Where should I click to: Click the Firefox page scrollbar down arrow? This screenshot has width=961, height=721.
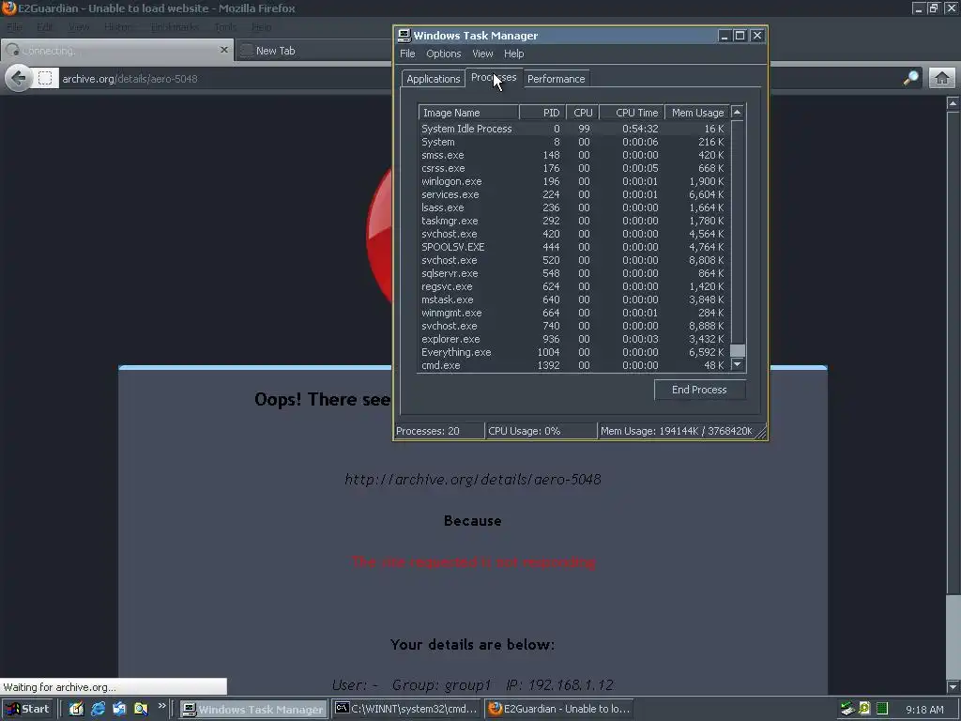tap(953, 686)
